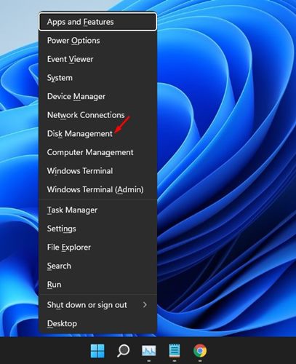Open Apps and Features from the menu

point(97,22)
